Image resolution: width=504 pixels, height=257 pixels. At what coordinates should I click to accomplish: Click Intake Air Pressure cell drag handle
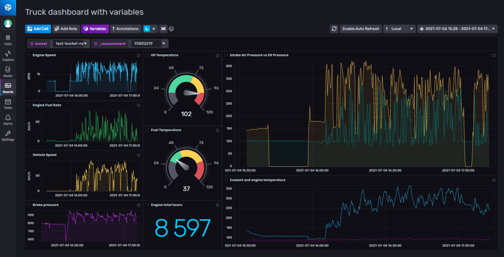[x=226, y=55]
